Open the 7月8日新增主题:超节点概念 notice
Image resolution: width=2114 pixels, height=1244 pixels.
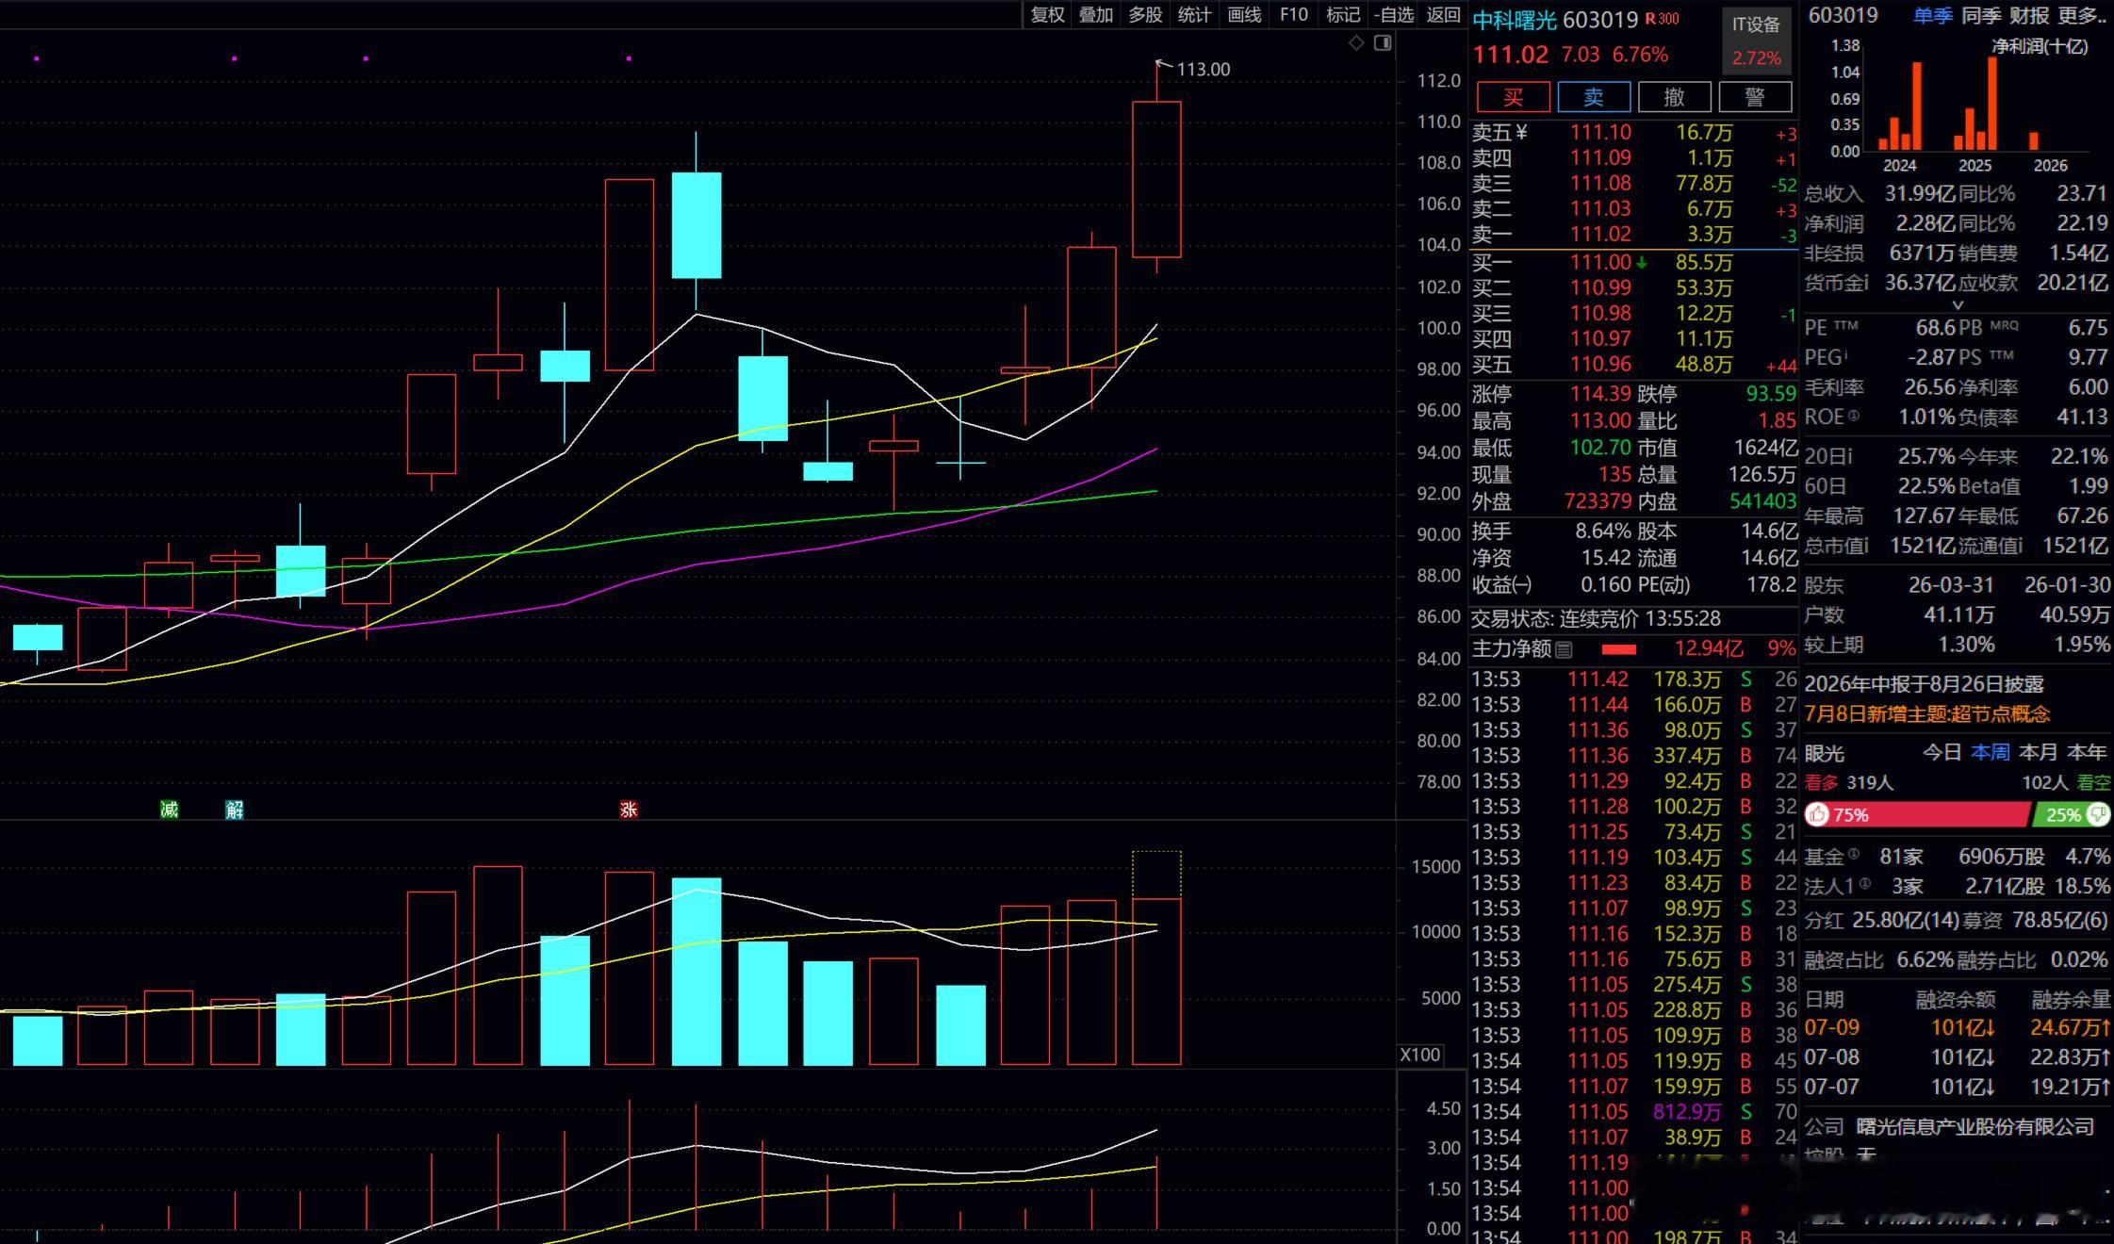[1926, 713]
